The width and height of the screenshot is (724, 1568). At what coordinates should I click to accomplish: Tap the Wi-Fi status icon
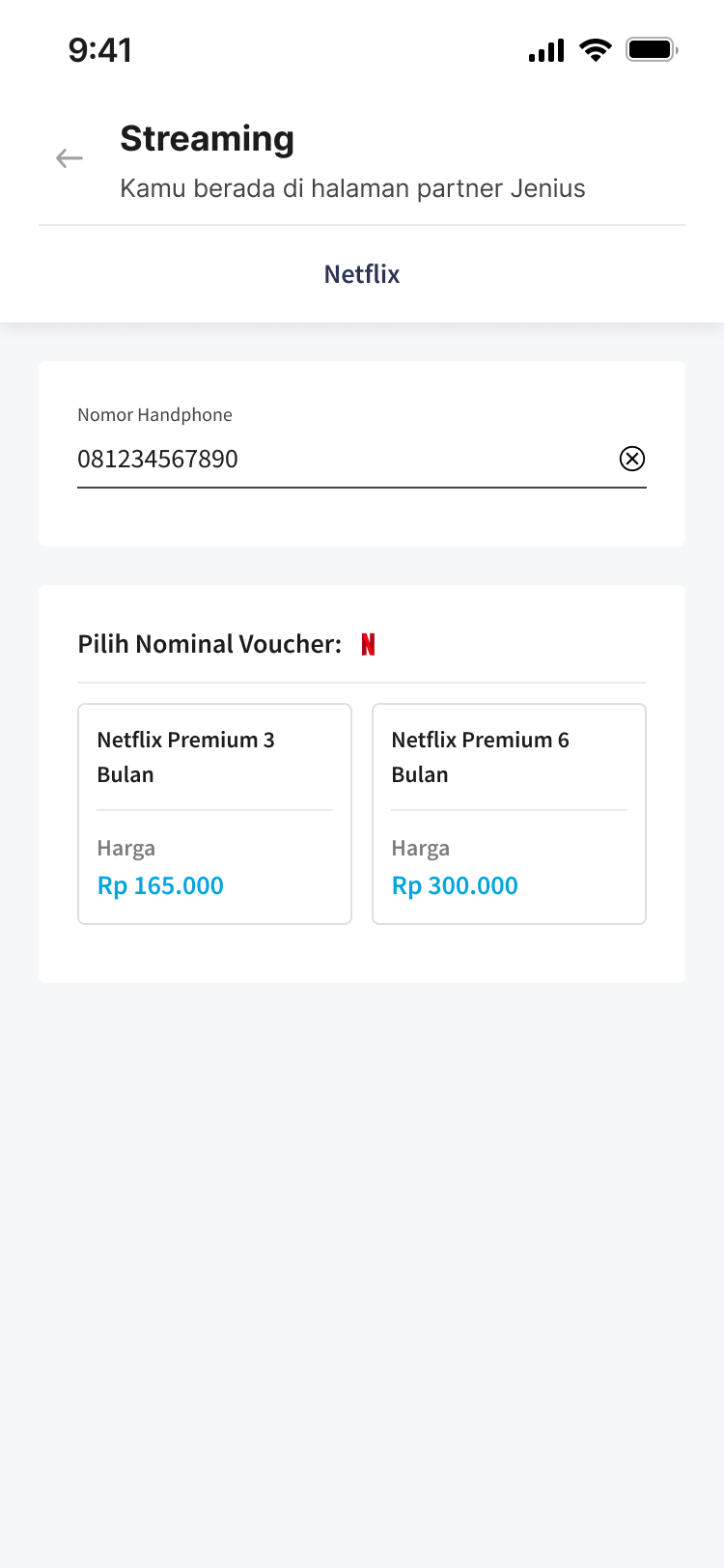pyautogui.click(x=596, y=50)
